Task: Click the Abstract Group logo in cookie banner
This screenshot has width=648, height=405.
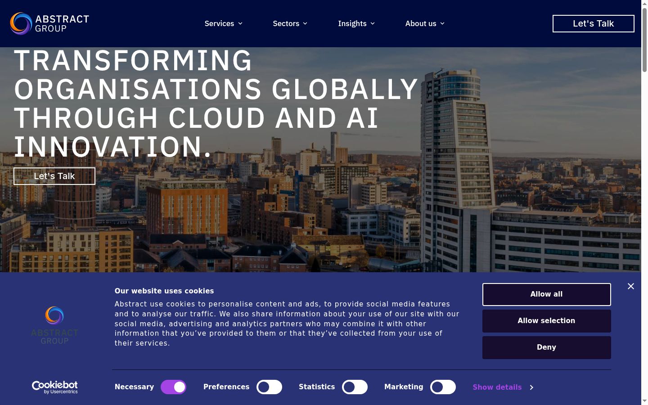Action: pos(54,325)
